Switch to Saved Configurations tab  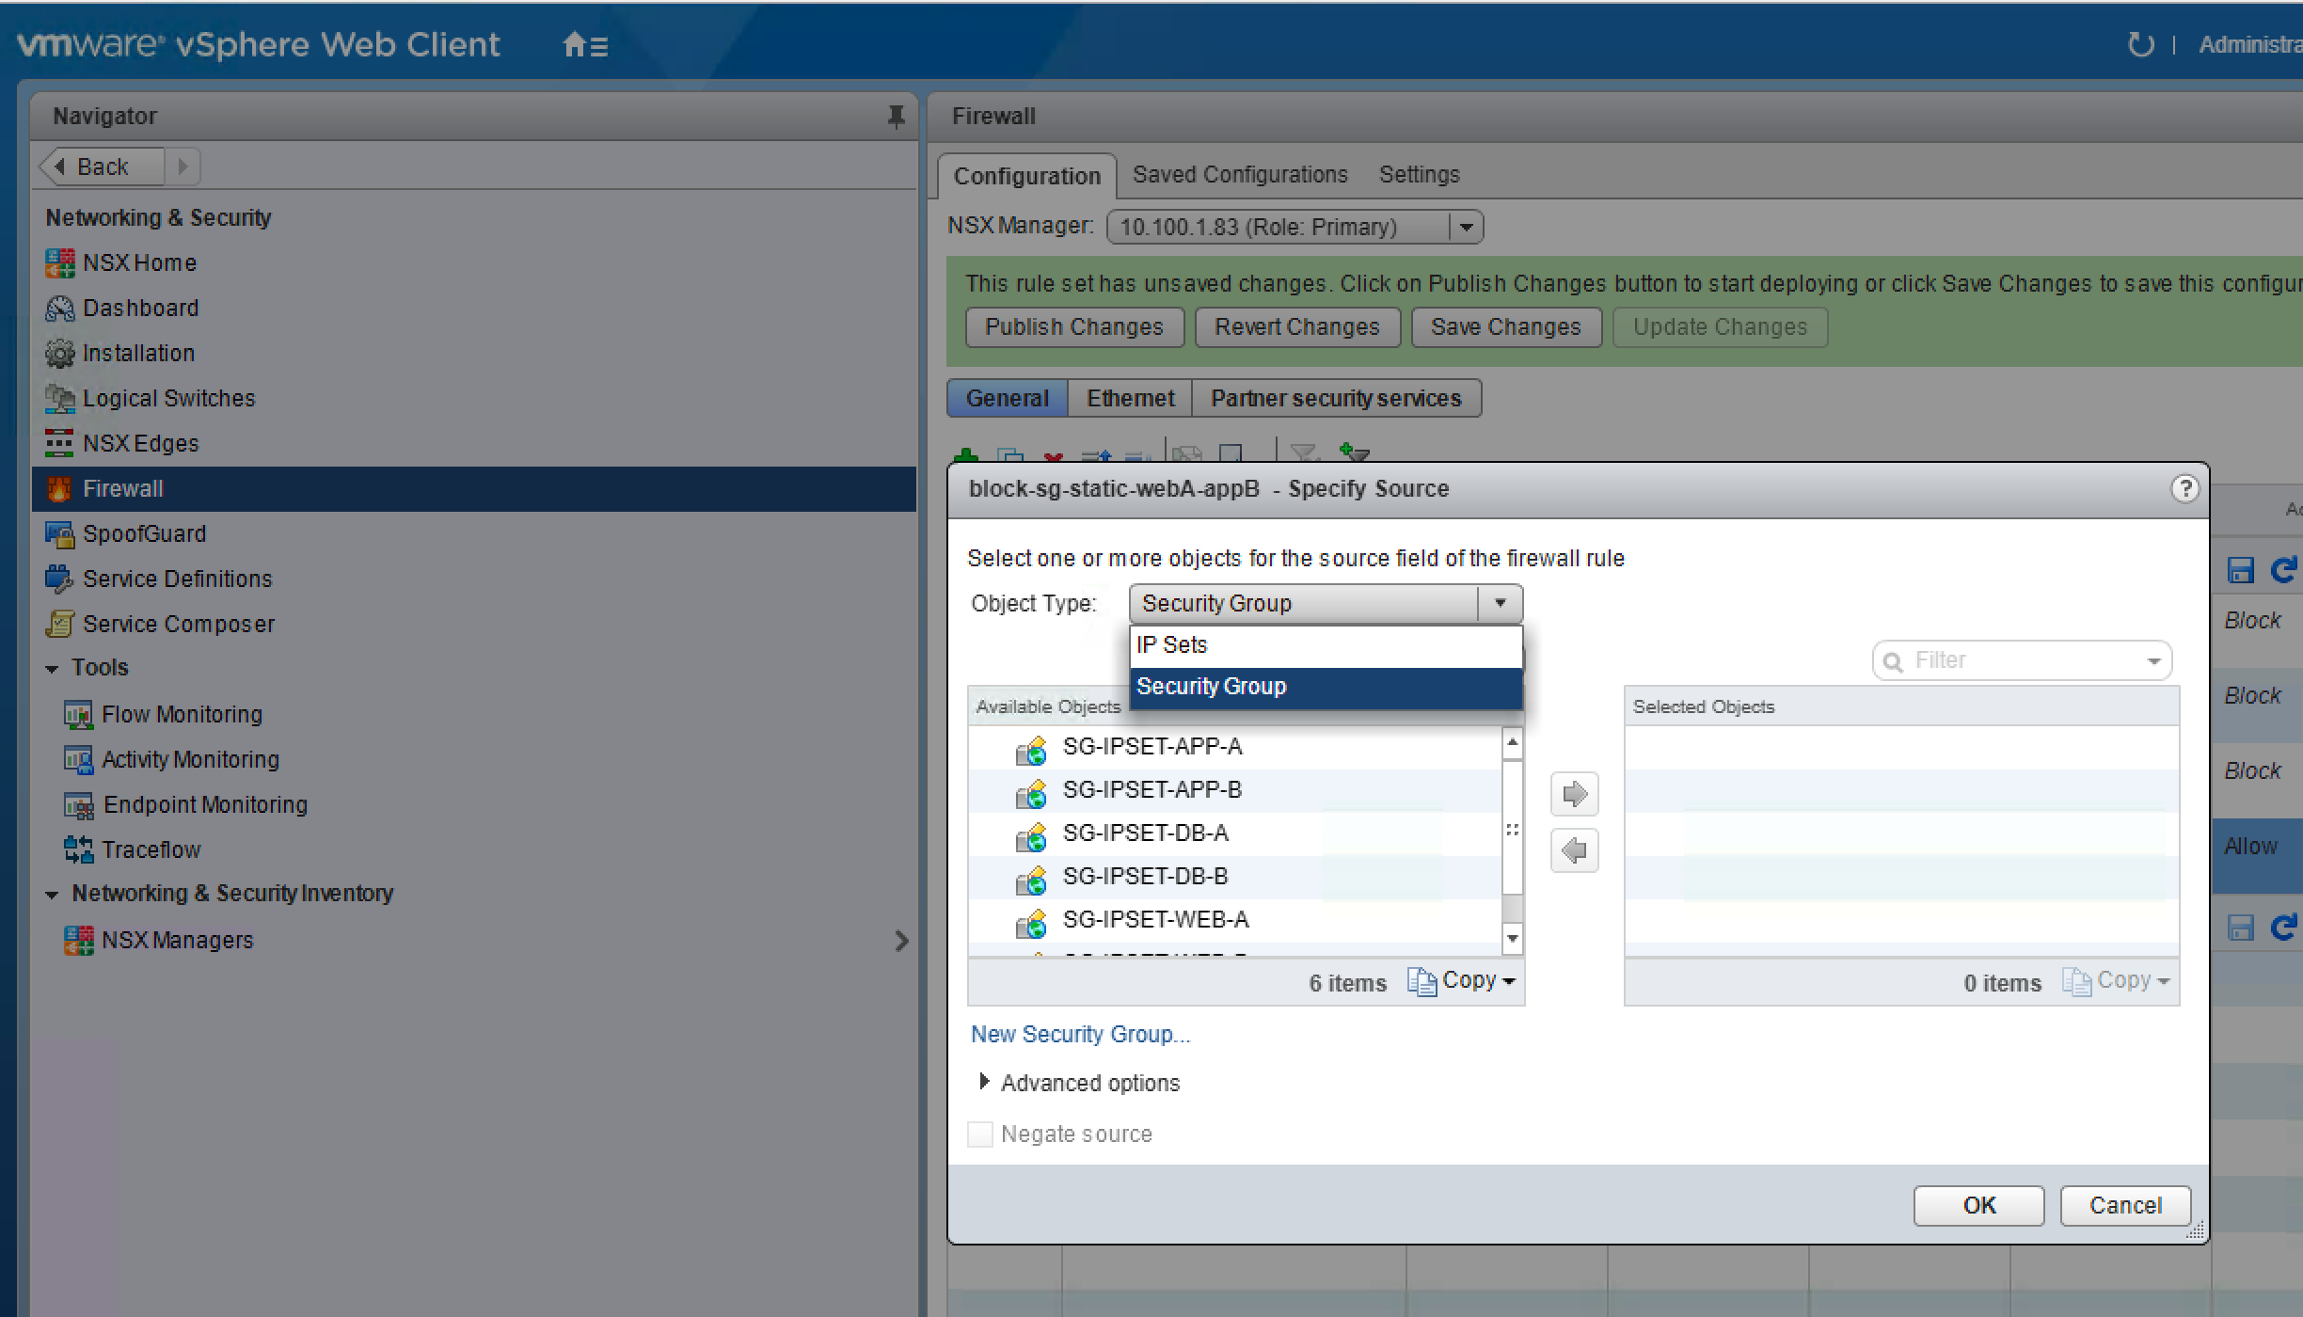pyautogui.click(x=1239, y=175)
